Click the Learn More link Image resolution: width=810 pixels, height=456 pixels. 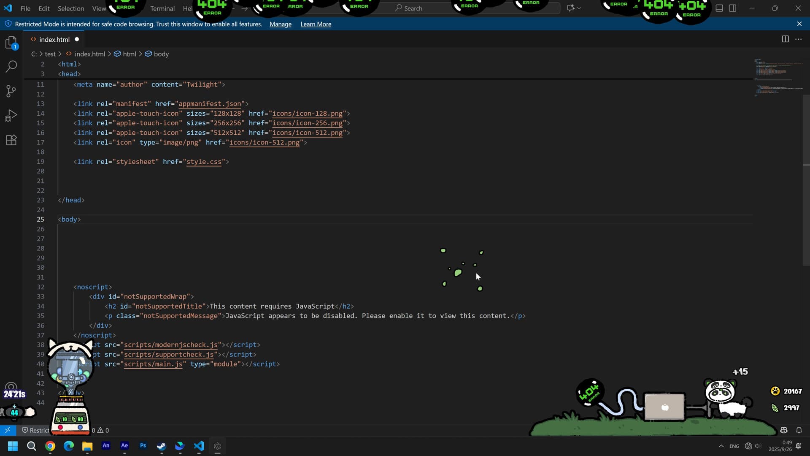pos(316,24)
